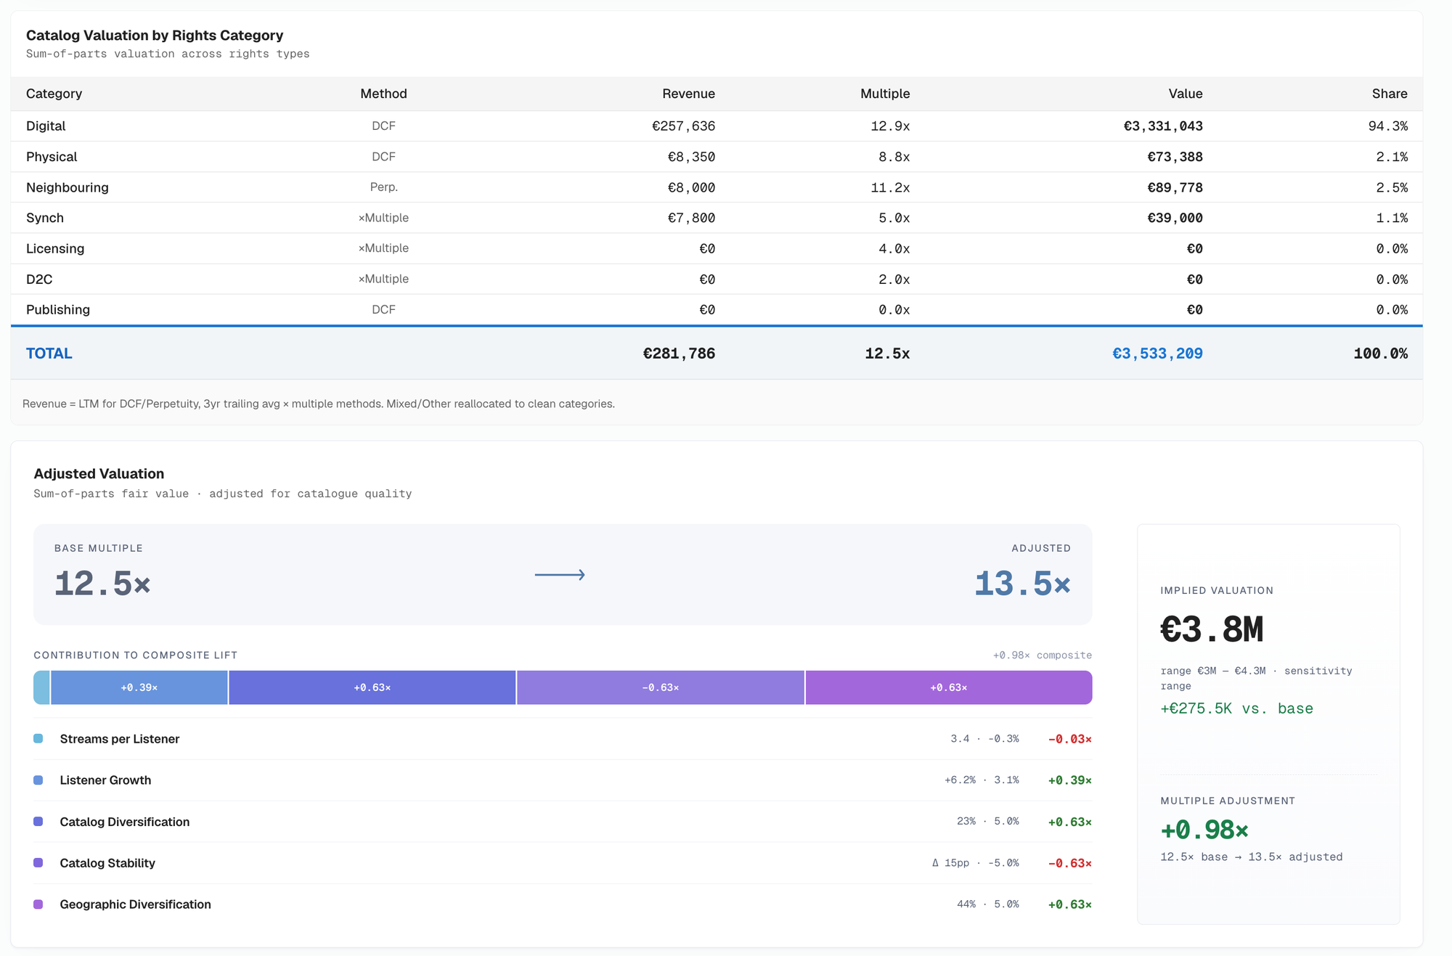This screenshot has height=956, width=1452.
Task: Select the Neighbouring category row
Action: tap(717, 187)
